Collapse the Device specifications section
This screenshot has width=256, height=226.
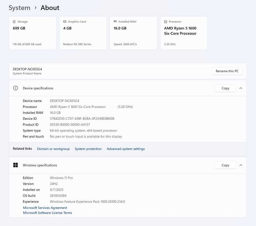[x=241, y=88]
